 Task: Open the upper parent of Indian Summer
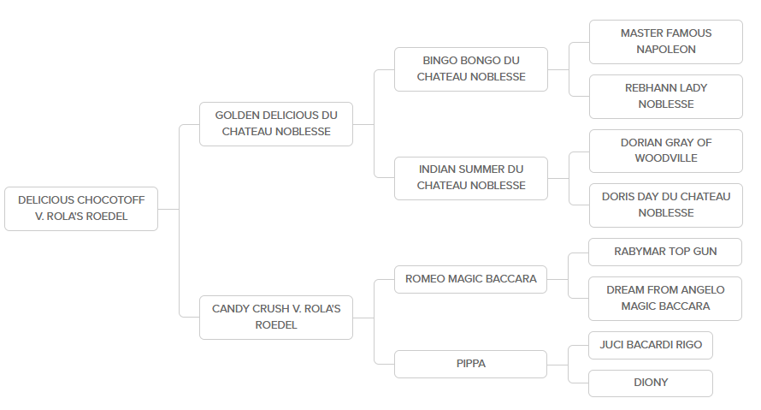coord(665,150)
